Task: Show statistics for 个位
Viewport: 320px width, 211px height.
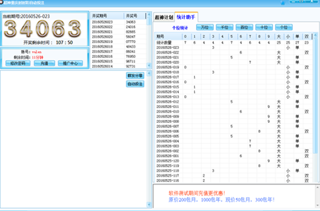Action: tap(284, 27)
